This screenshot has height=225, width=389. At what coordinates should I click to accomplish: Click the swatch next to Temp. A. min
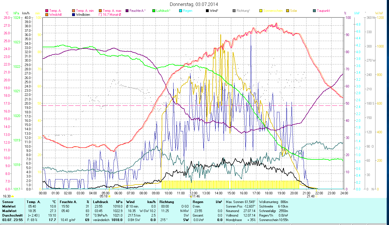click(x=74, y=11)
